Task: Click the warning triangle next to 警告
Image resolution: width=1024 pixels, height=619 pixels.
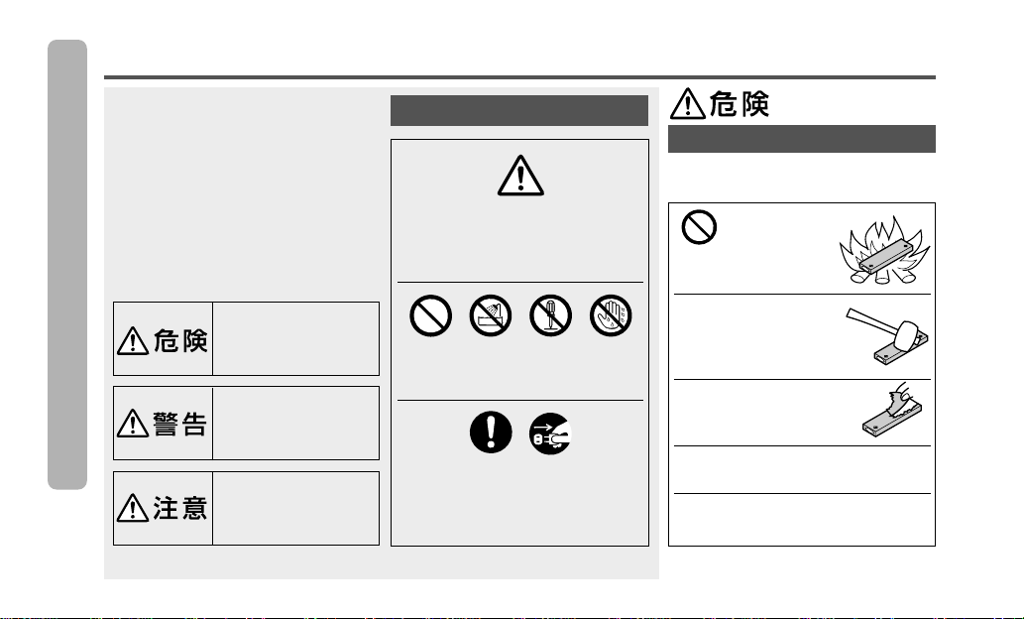Action: click(133, 424)
